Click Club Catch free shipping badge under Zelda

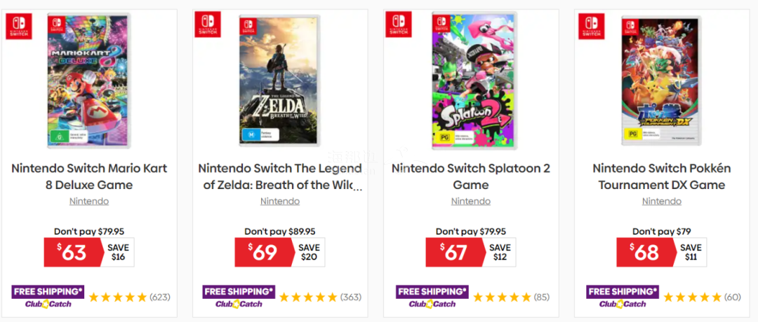(x=238, y=296)
